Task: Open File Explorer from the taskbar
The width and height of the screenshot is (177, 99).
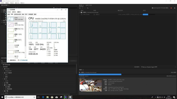Action: point(48,97)
